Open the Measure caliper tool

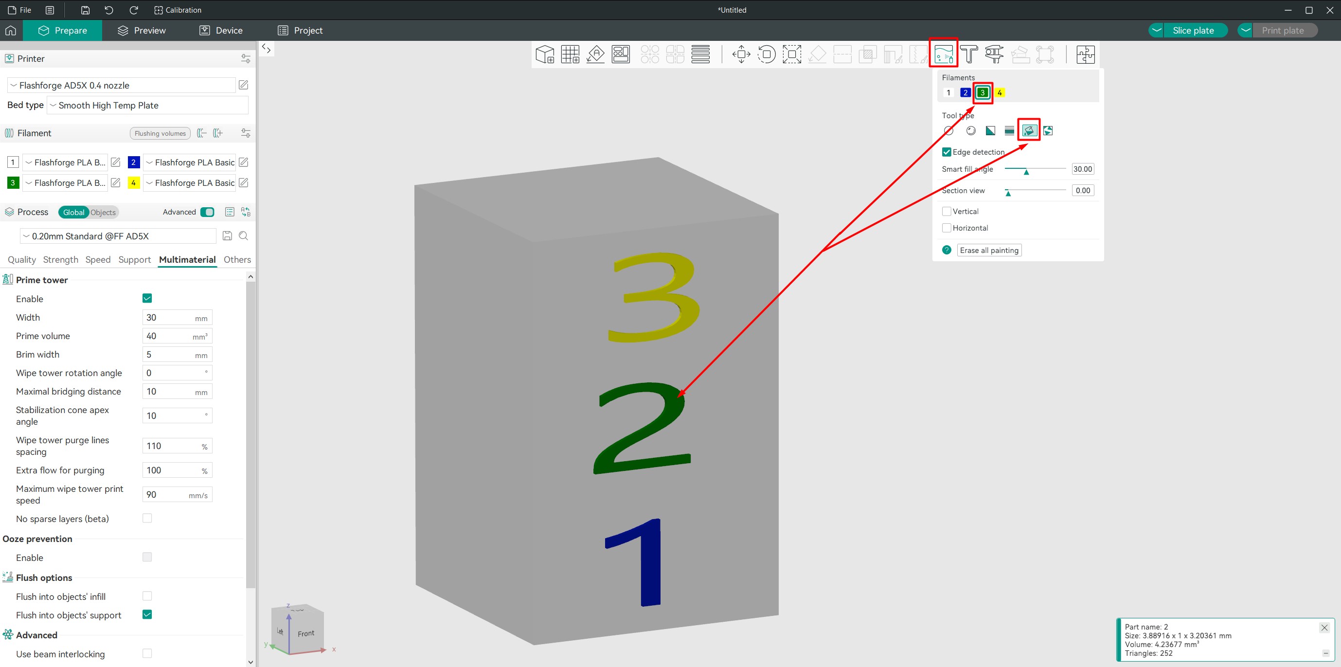[x=994, y=54]
